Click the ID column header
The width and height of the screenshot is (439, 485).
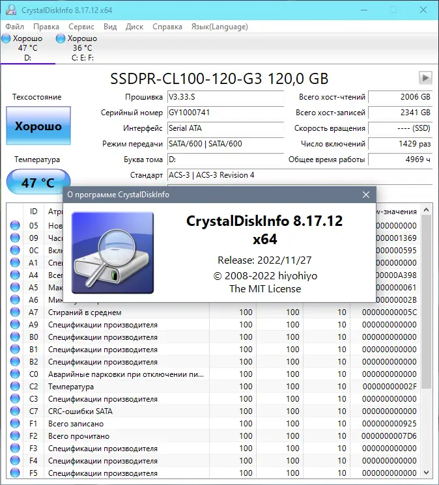33,212
